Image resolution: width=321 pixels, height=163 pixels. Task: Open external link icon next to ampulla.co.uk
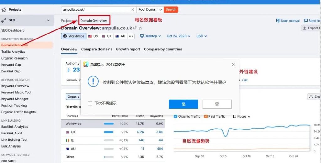click(135, 28)
